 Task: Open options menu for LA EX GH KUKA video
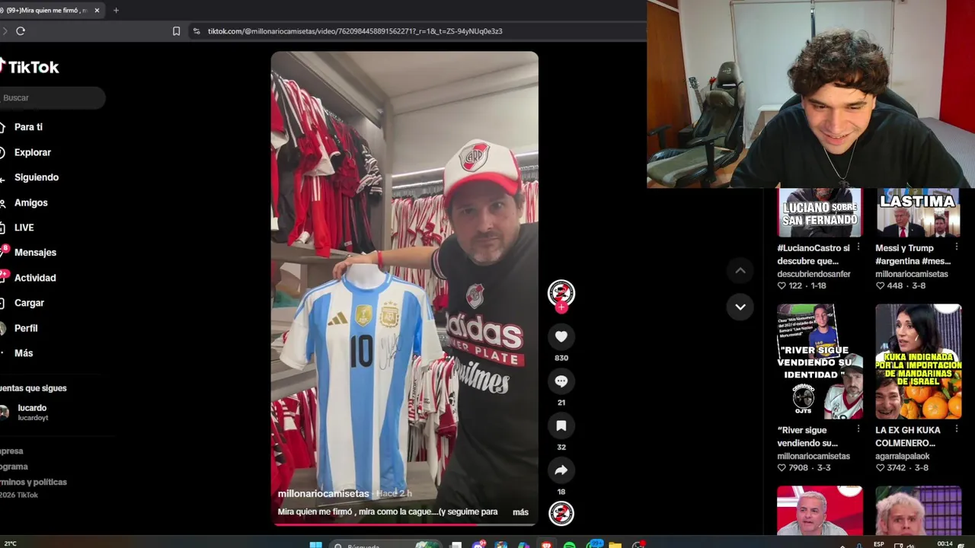(957, 429)
